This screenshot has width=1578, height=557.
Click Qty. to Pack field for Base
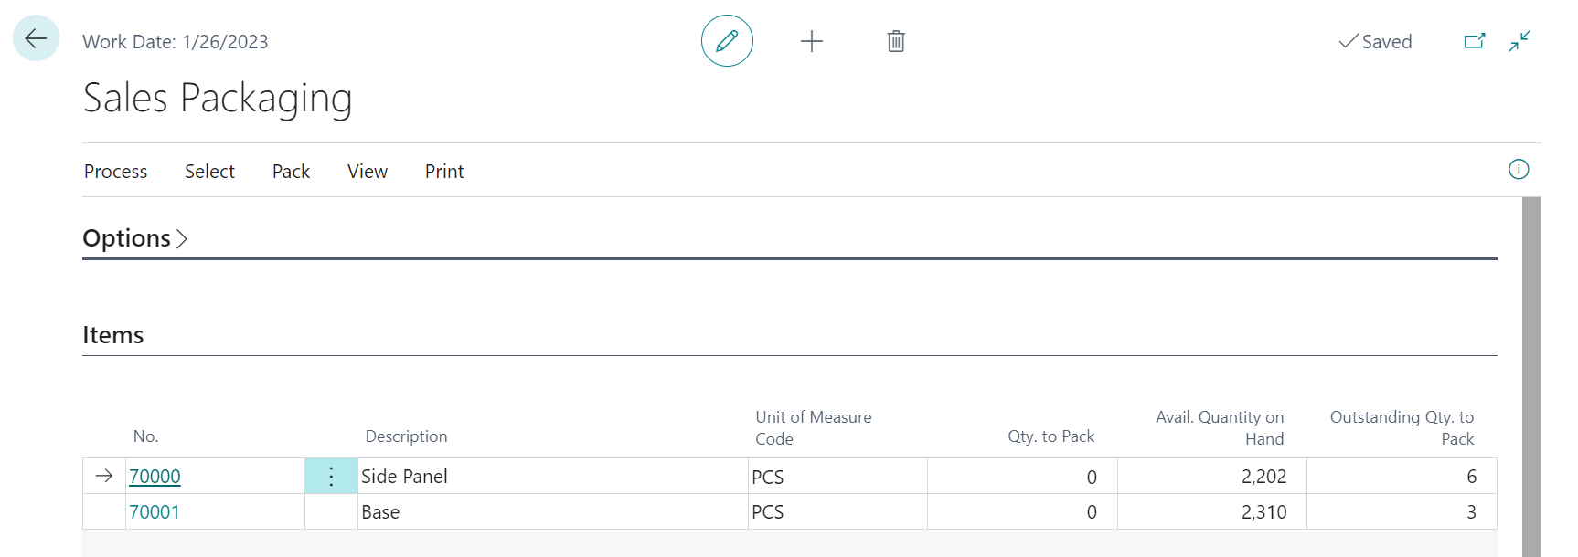(x=1021, y=512)
